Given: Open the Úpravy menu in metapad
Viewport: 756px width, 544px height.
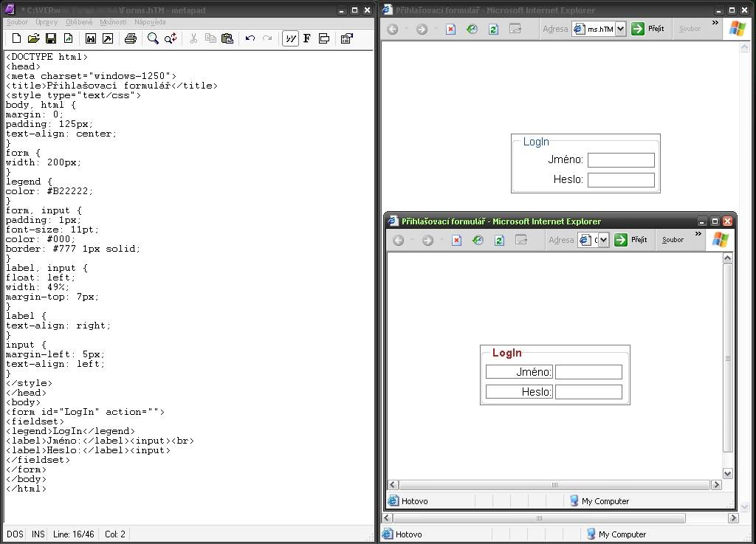Looking at the screenshot, I should point(47,22).
